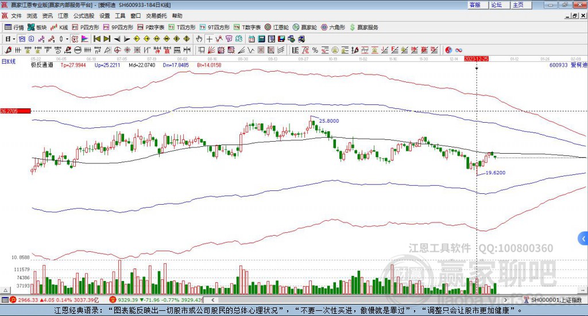
Task: Open the T四方形 tool
Action: 182,28
